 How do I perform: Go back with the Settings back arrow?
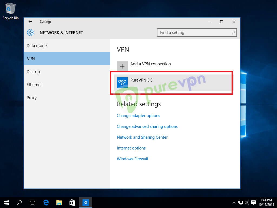30,22
